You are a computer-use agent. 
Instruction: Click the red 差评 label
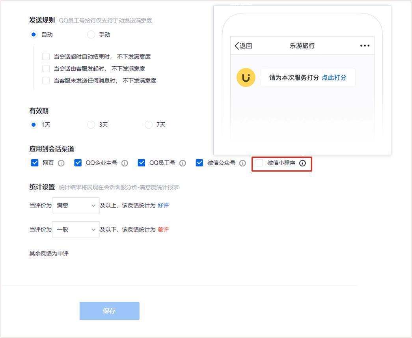tap(163, 229)
